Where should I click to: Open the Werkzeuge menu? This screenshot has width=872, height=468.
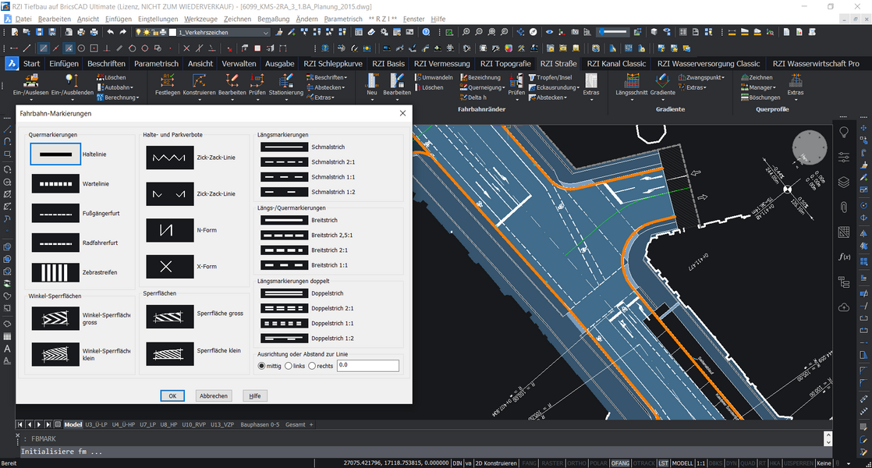coord(200,19)
